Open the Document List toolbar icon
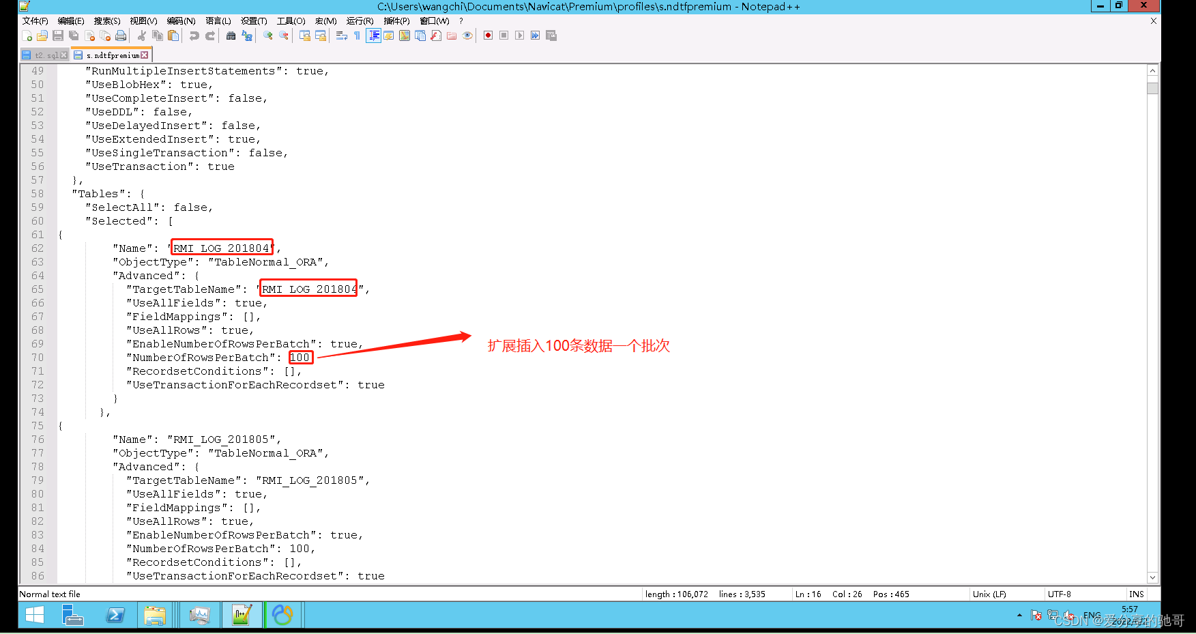This screenshot has width=1196, height=634. [x=420, y=35]
